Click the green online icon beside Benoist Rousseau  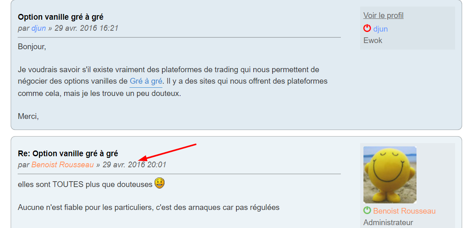tap(367, 210)
